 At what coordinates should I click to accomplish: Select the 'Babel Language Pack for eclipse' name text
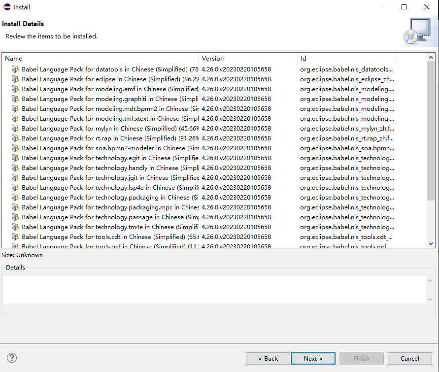(110, 79)
